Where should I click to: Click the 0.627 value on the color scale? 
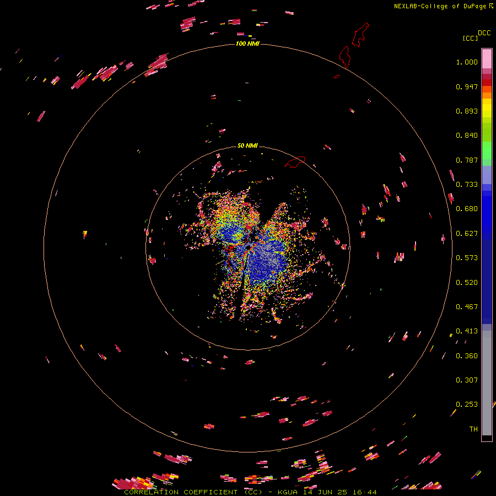click(x=467, y=234)
